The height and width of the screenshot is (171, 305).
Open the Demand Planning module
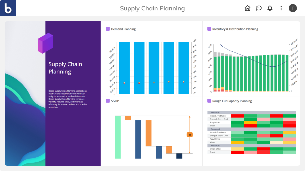coord(123,29)
